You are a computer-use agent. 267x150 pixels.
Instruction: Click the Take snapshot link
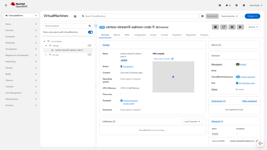(x=249, y=101)
